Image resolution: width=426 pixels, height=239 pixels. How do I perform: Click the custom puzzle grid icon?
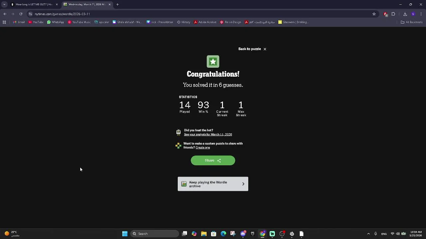pyautogui.click(x=178, y=145)
